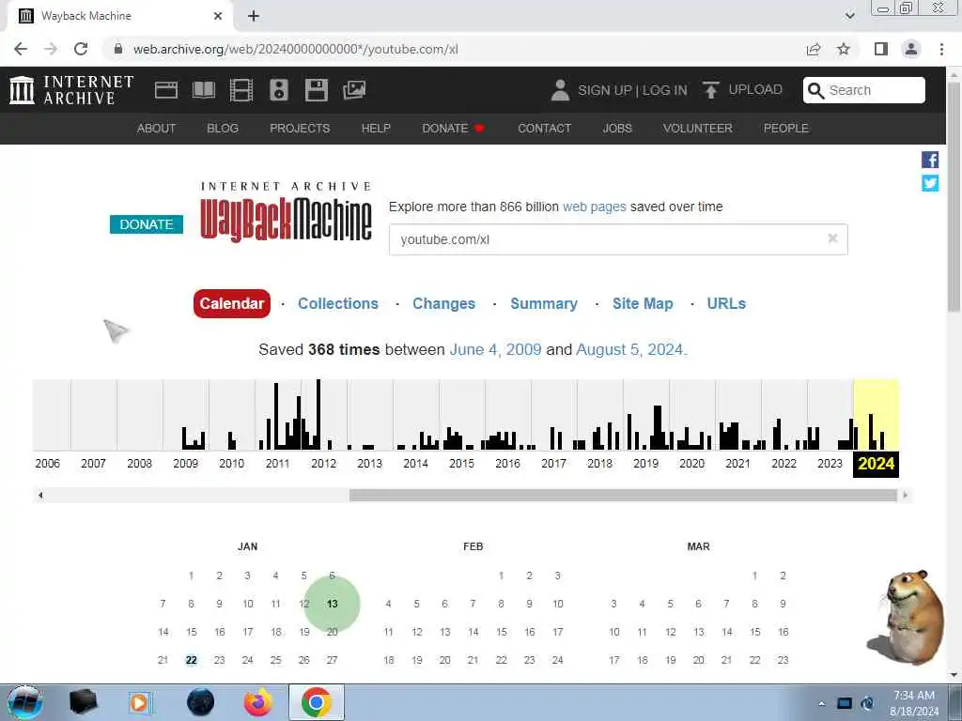
Task: Toggle the Chrome side panel icon
Action: click(x=881, y=49)
